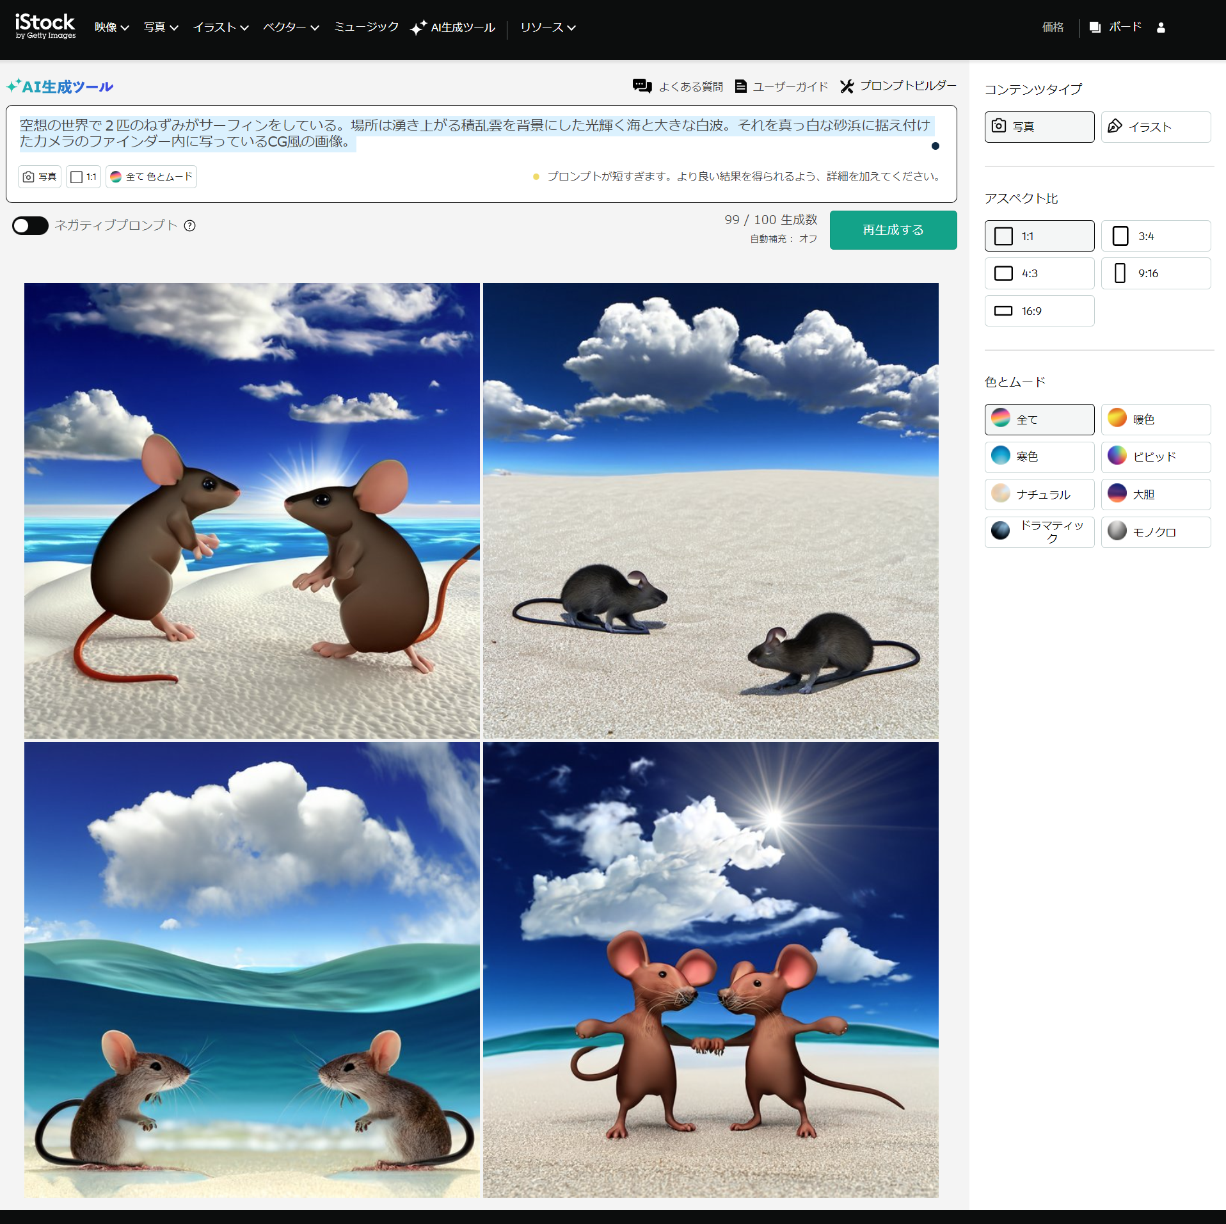Open the mice holding hands image
1226x1224 pixels.
(710, 969)
